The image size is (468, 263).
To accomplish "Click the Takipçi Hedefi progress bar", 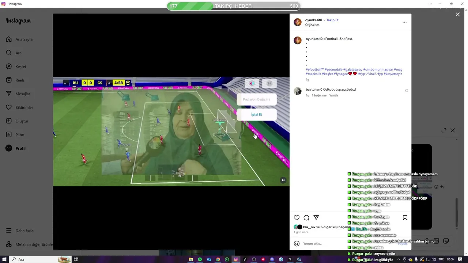I will [234, 6].
